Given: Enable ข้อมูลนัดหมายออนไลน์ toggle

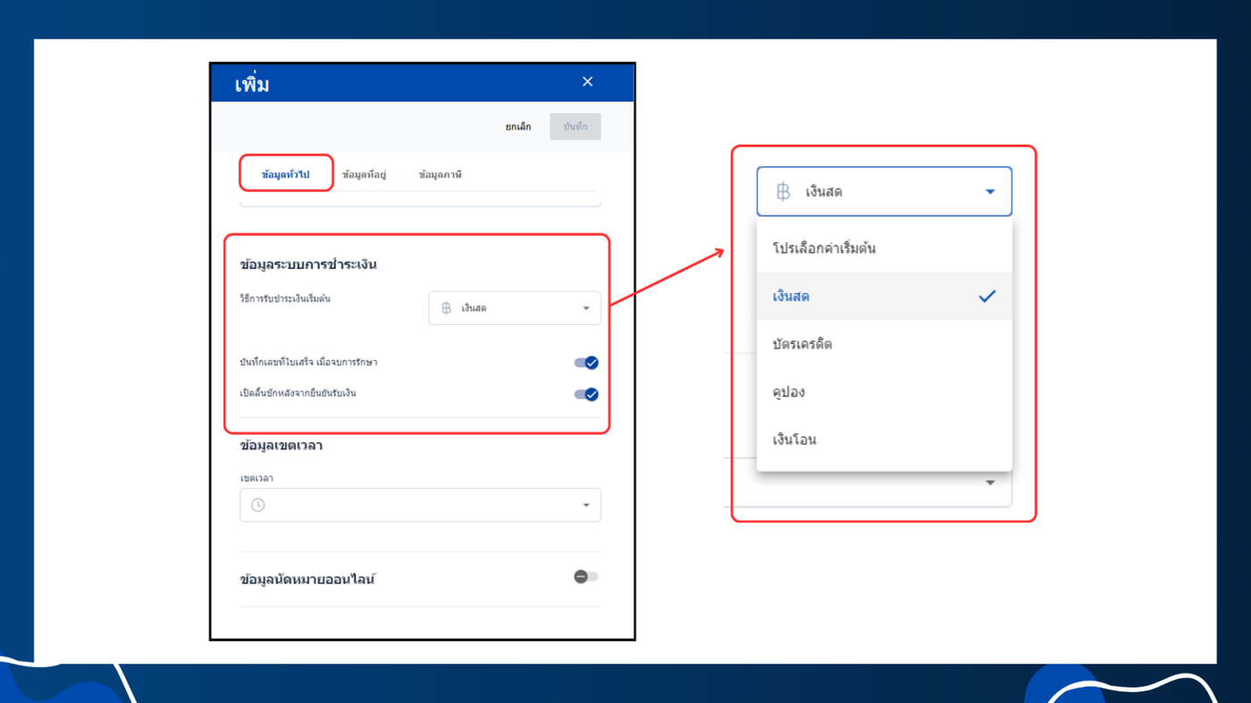Looking at the screenshot, I should tap(586, 577).
